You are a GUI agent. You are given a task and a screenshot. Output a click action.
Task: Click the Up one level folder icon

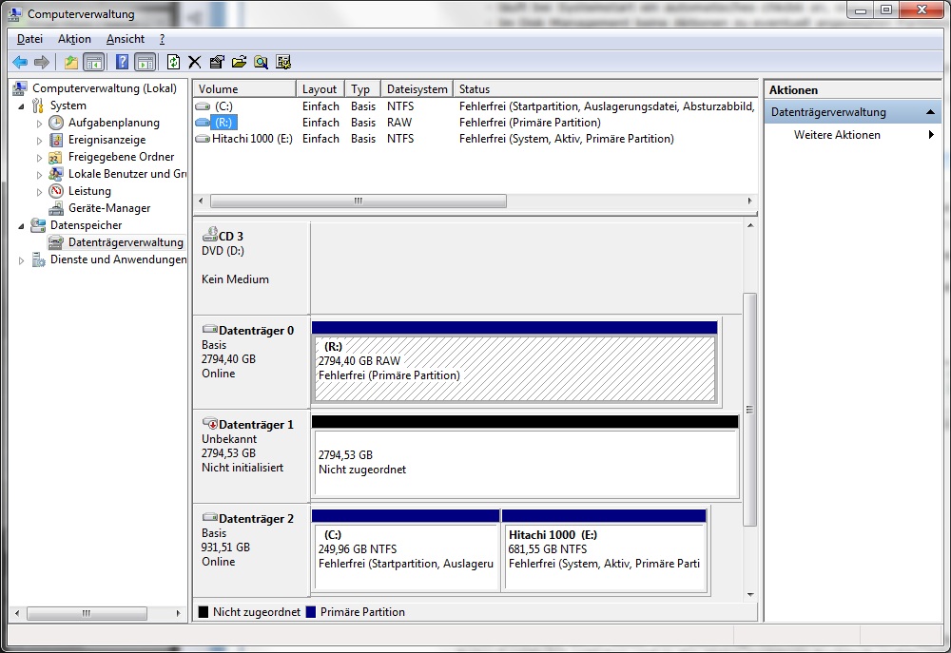71,62
